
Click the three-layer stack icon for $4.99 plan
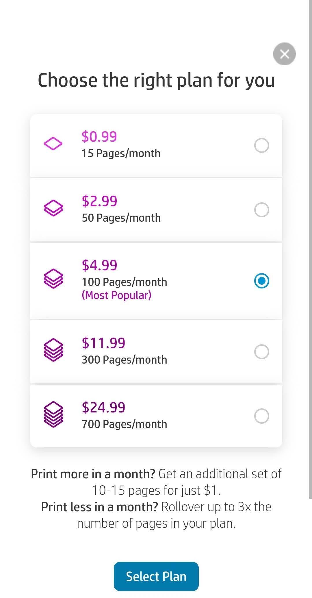coord(53,279)
